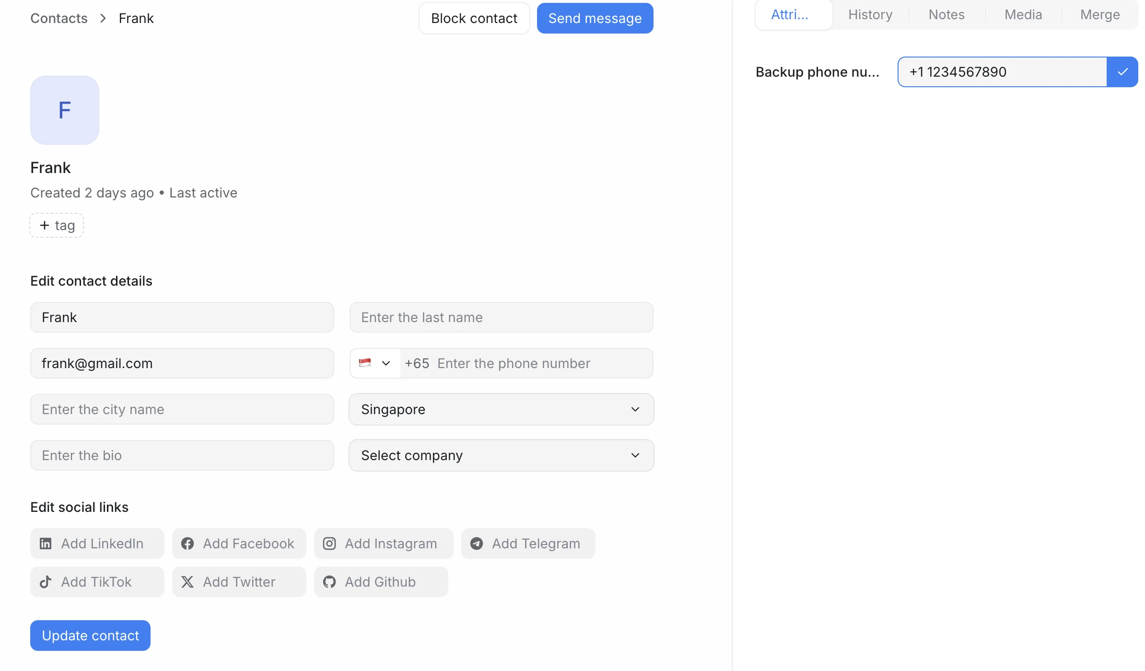Click the Github icon in social links
The height and width of the screenshot is (671, 1145).
329,582
